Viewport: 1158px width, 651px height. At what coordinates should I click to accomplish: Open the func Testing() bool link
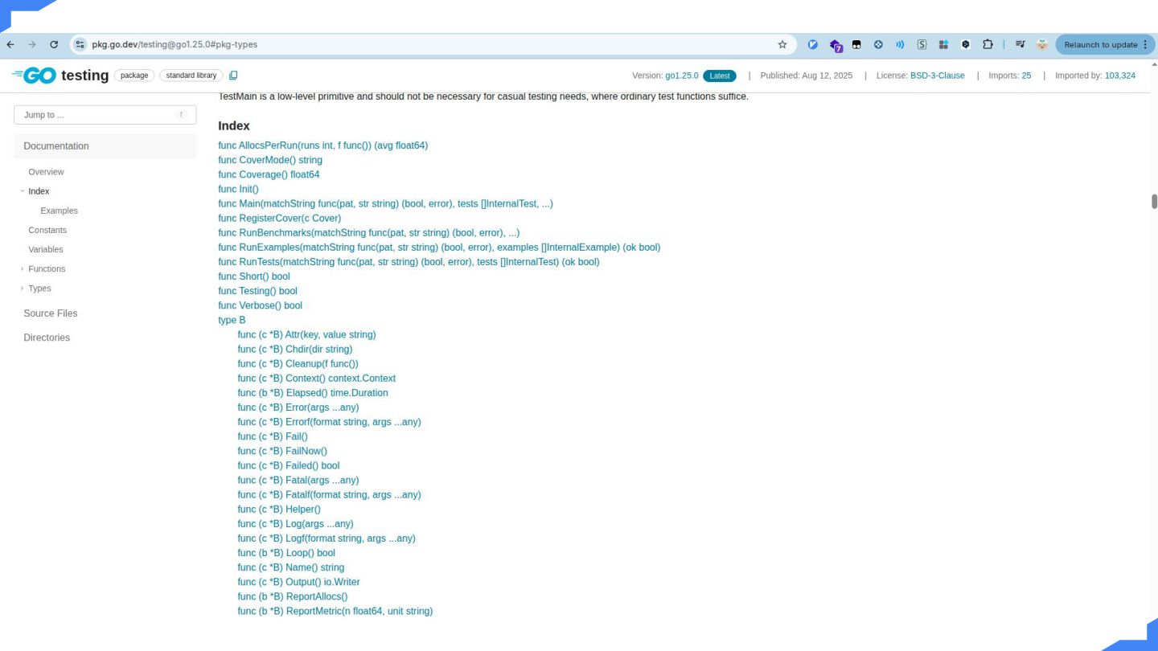(x=257, y=291)
